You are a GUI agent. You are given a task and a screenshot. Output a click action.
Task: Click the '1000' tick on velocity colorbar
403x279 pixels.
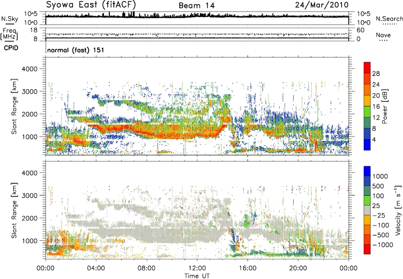(380, 176)
